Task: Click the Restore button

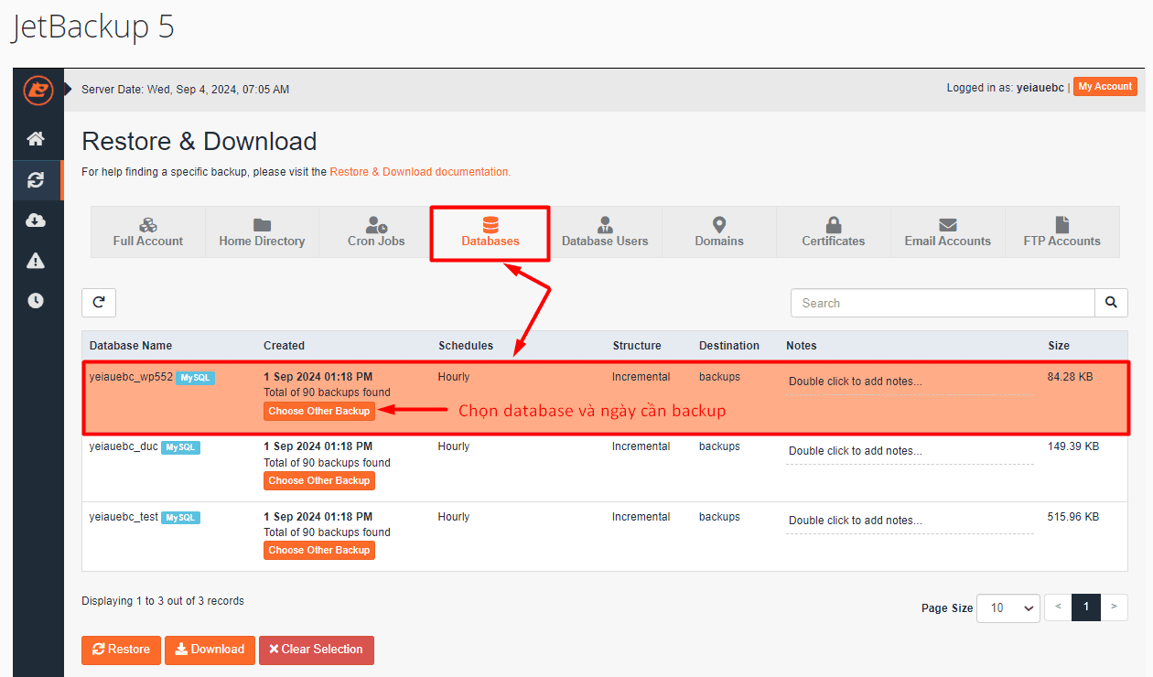Action: (x=121, y=650)
